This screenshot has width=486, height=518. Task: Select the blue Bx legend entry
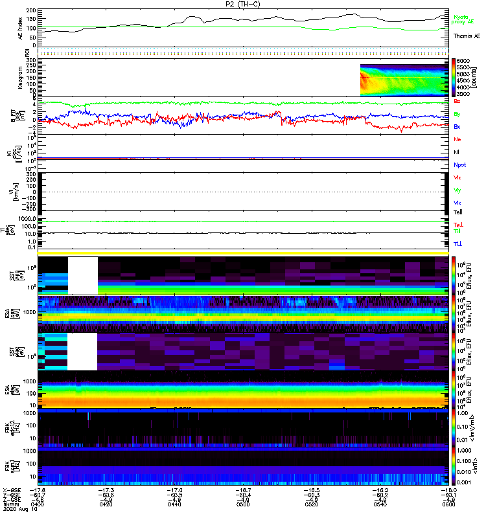pyautogui.click(x=457, y=127)
